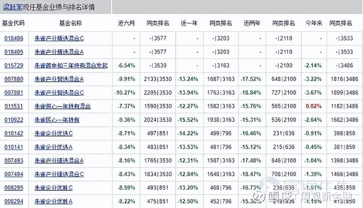Open fund code 015729 link
Viewport: 363px width, 208px height.
14,66
